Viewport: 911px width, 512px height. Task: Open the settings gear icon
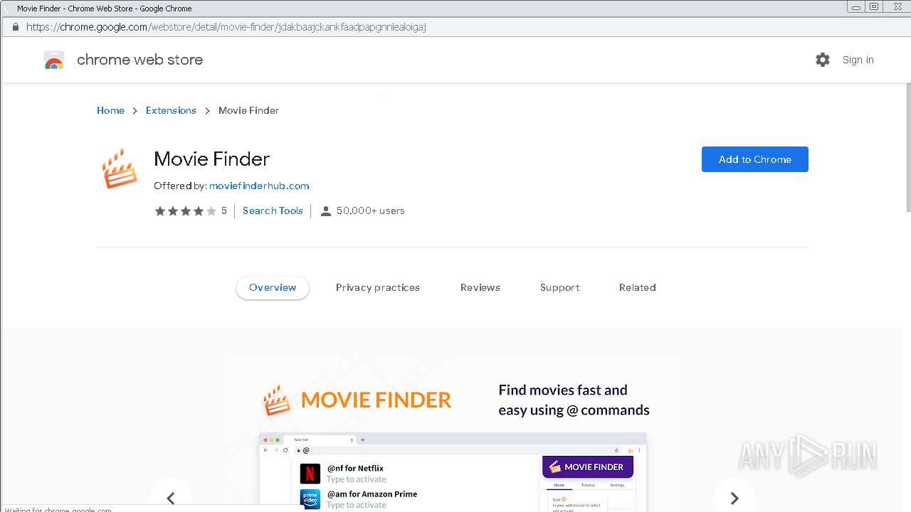coord(823,60)
